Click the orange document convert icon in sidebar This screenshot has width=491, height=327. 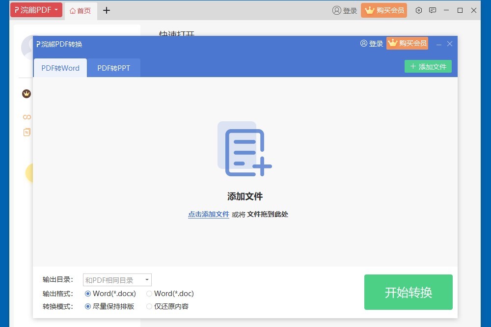[27, 132]
